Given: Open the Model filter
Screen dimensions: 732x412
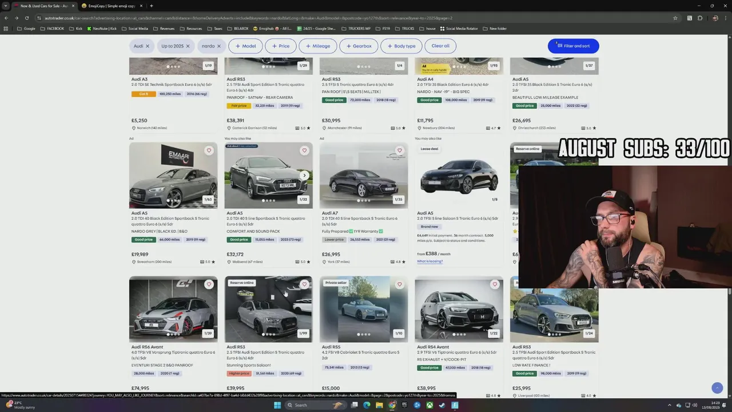Looking at the screenshot, I should [x=246, y=46].
